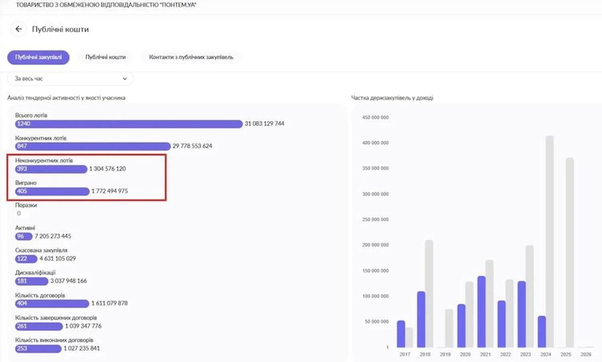Click the purple 2021 chart bar
602x362 pixels.
481,311
